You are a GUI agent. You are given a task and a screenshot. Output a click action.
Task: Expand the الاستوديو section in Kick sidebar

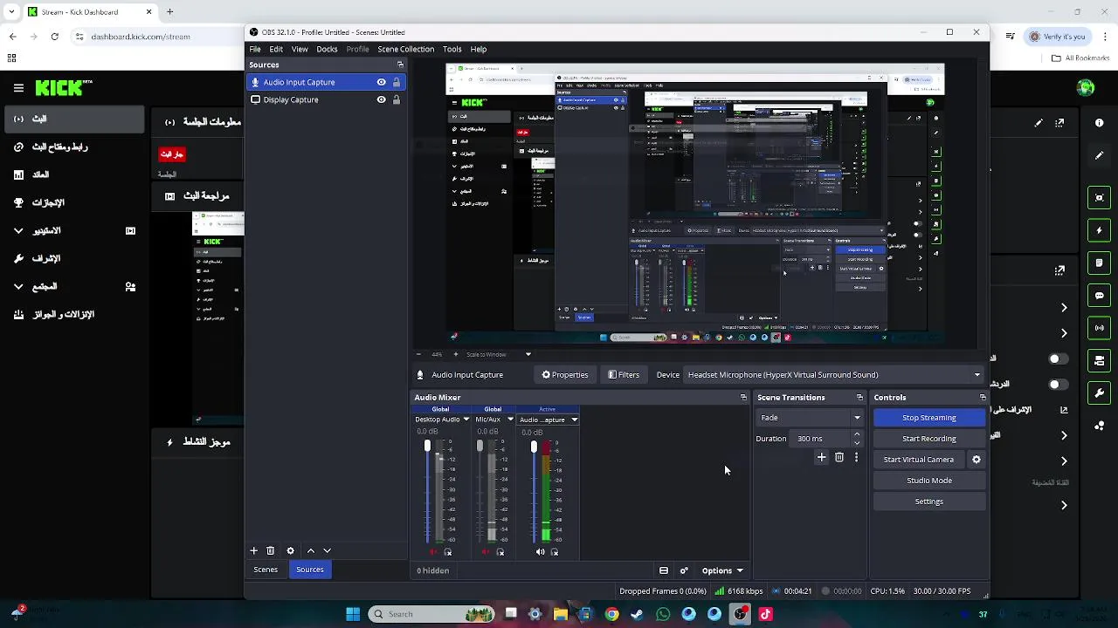[x=18, y=230]
